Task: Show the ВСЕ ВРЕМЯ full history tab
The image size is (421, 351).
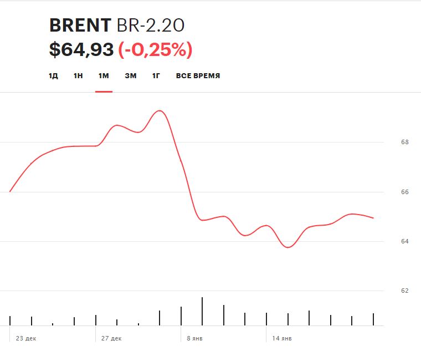Action: coord(198,76)
